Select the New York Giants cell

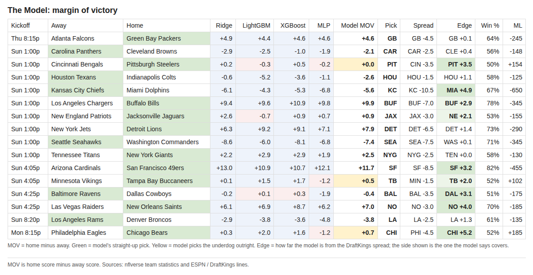pyautogui.click(x=167, y=155)
